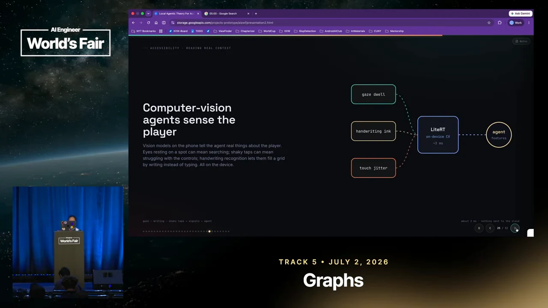Go to the previous slide
Image resolution: width=548 pixels, height=308 pixels.
[490, 228]
